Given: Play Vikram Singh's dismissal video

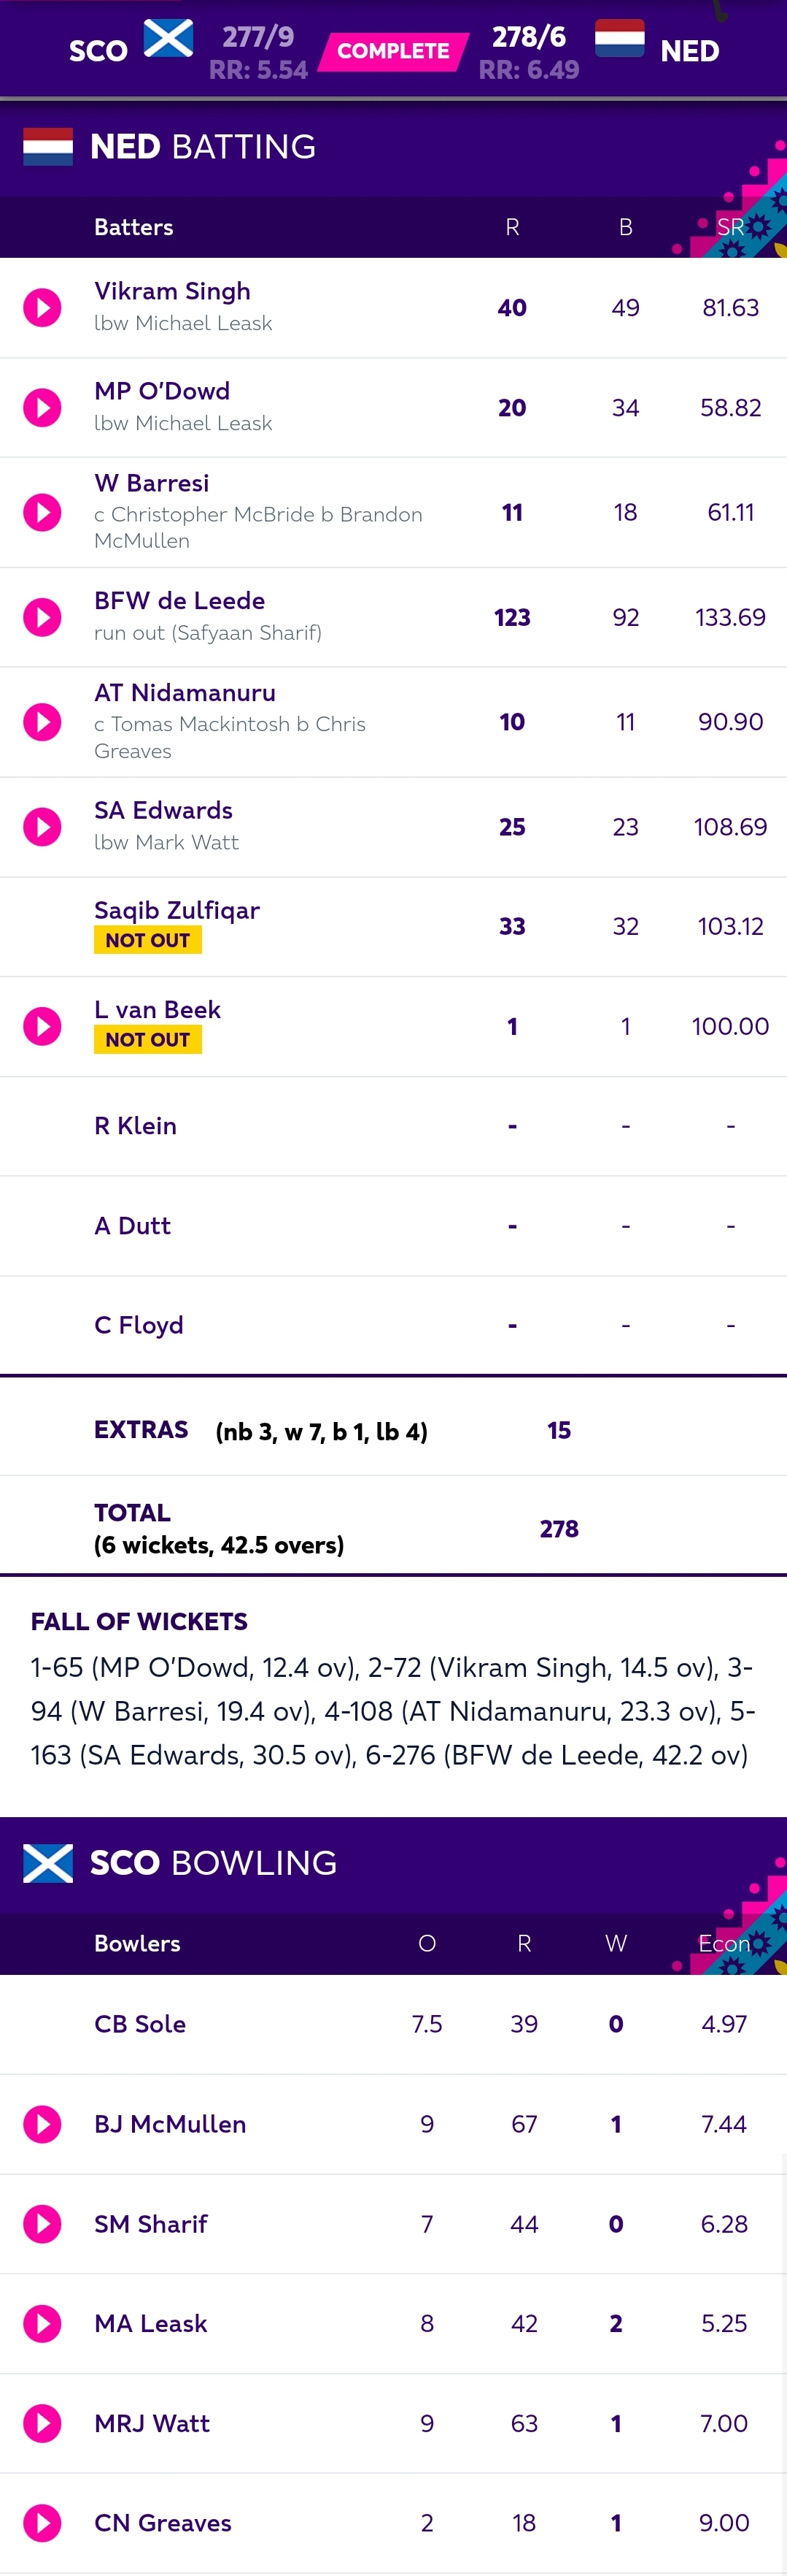Looking at the screenshot, I should click(x=42, y=308).
